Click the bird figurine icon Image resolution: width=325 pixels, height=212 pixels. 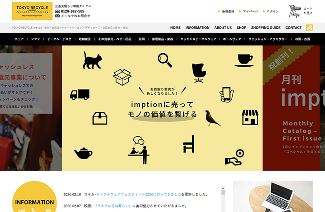click(212, 118)
